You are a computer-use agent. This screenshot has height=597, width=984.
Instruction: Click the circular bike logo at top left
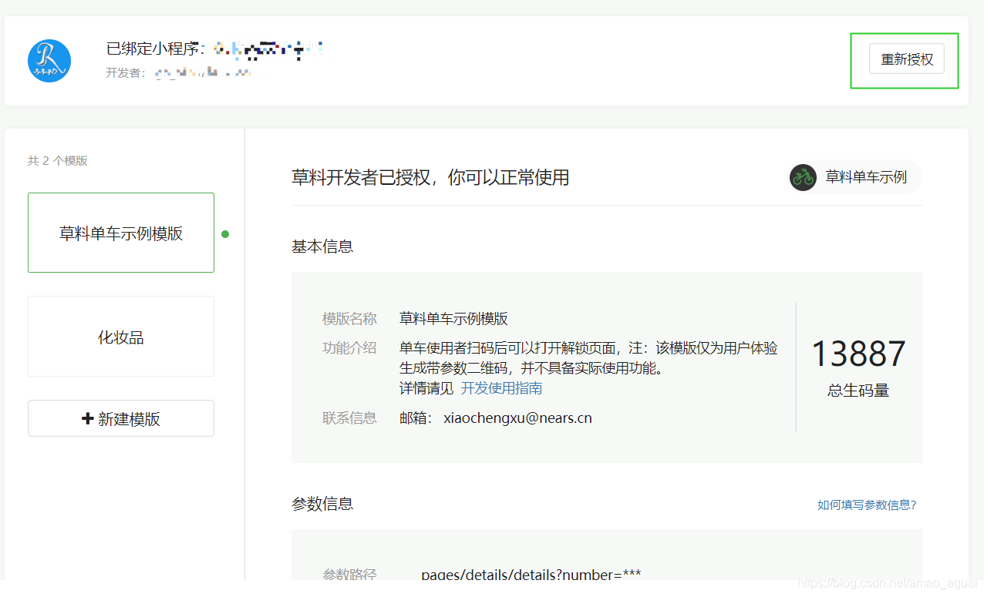click(49, 60)
